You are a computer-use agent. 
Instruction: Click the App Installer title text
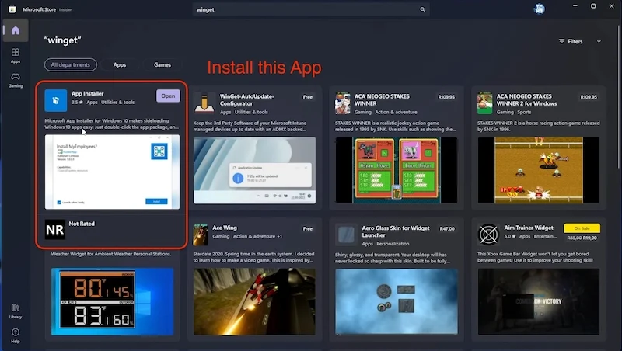click(87, 94)
